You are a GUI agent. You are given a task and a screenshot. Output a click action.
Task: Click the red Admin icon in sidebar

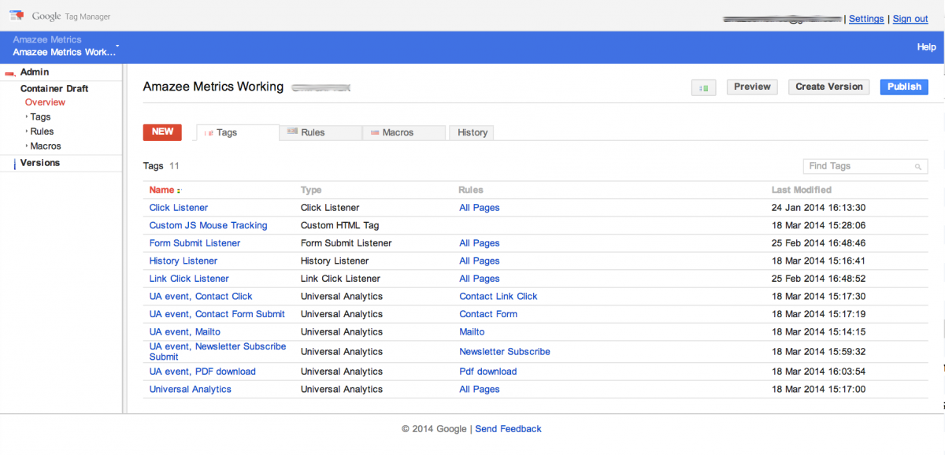tap(9, 73)
